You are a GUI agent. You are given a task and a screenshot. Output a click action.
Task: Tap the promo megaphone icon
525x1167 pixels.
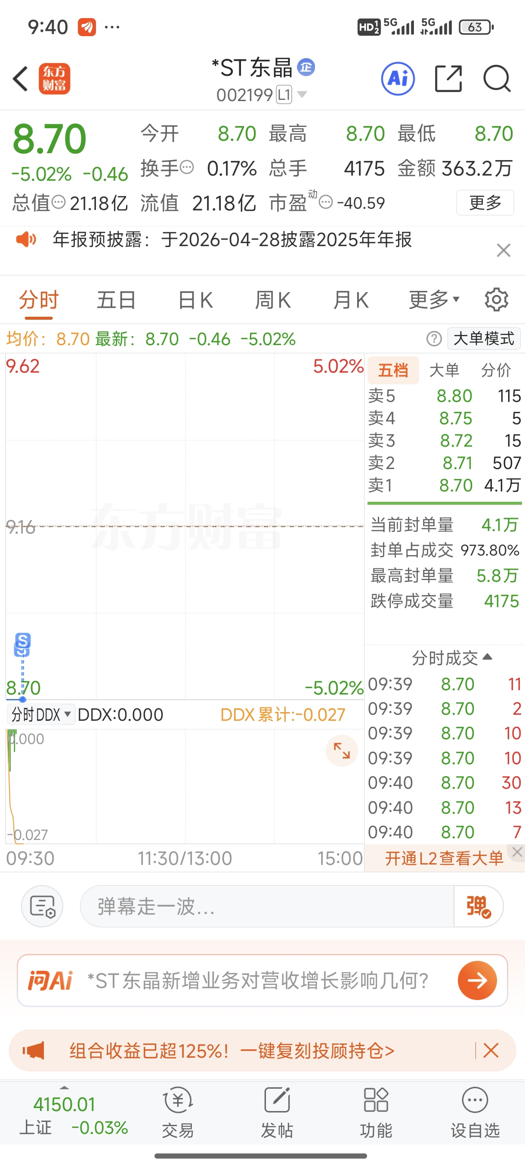coord(34,1050)
